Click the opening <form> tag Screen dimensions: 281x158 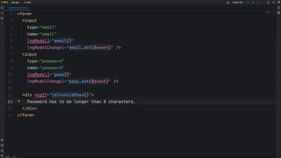[x=25, y=14]
